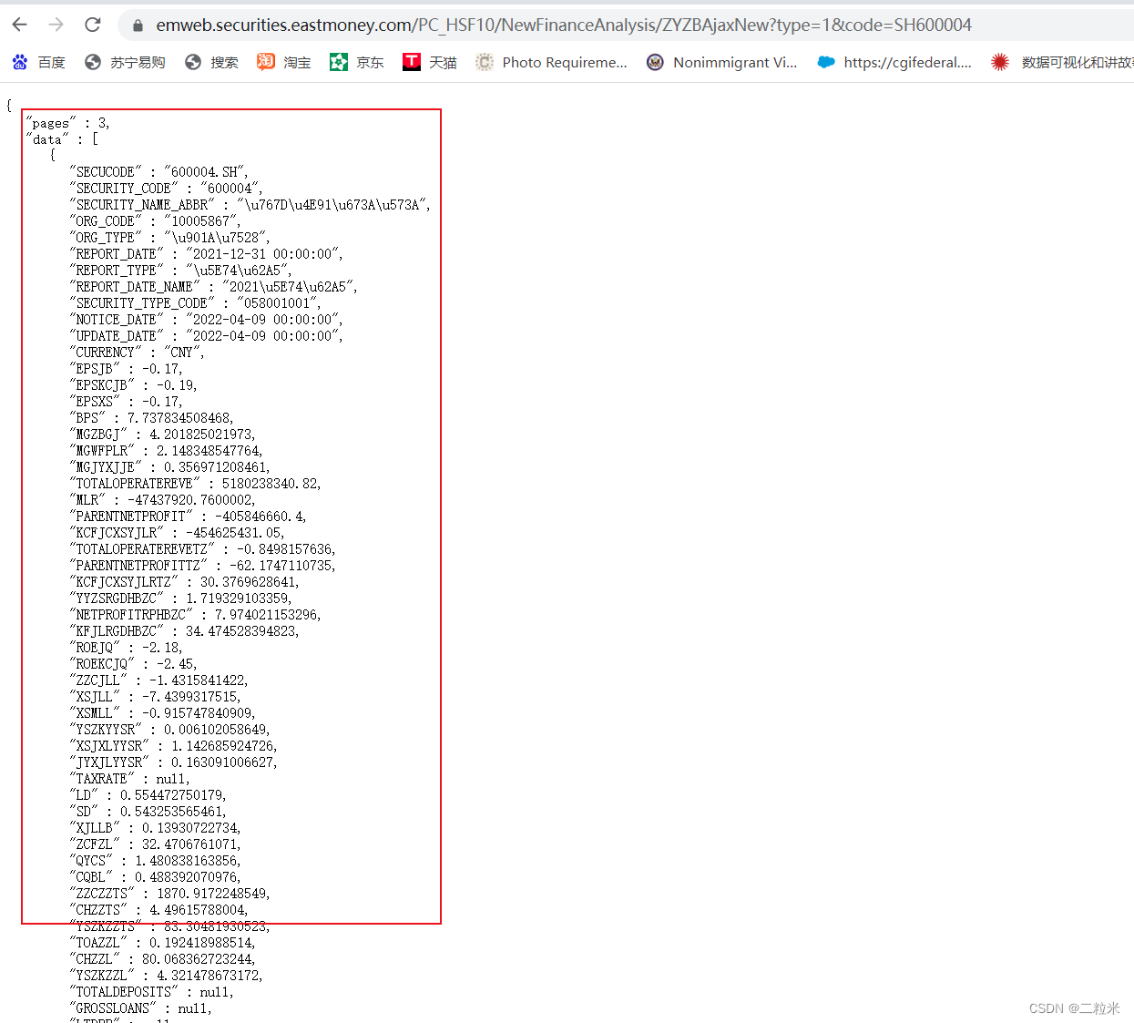Click the globe icon beside 搜索
Viewport: 1134px width, 1023px height.
tap(192, 62)
